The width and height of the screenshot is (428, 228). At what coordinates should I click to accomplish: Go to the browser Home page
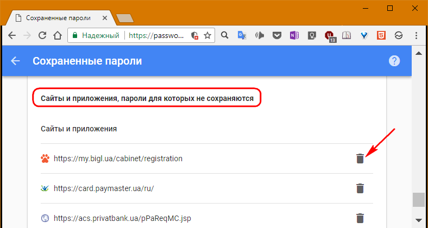(58, 35)
